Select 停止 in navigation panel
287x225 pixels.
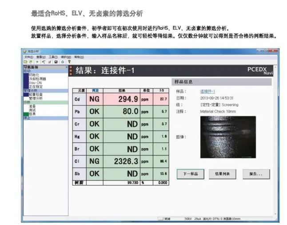[46, 118]
